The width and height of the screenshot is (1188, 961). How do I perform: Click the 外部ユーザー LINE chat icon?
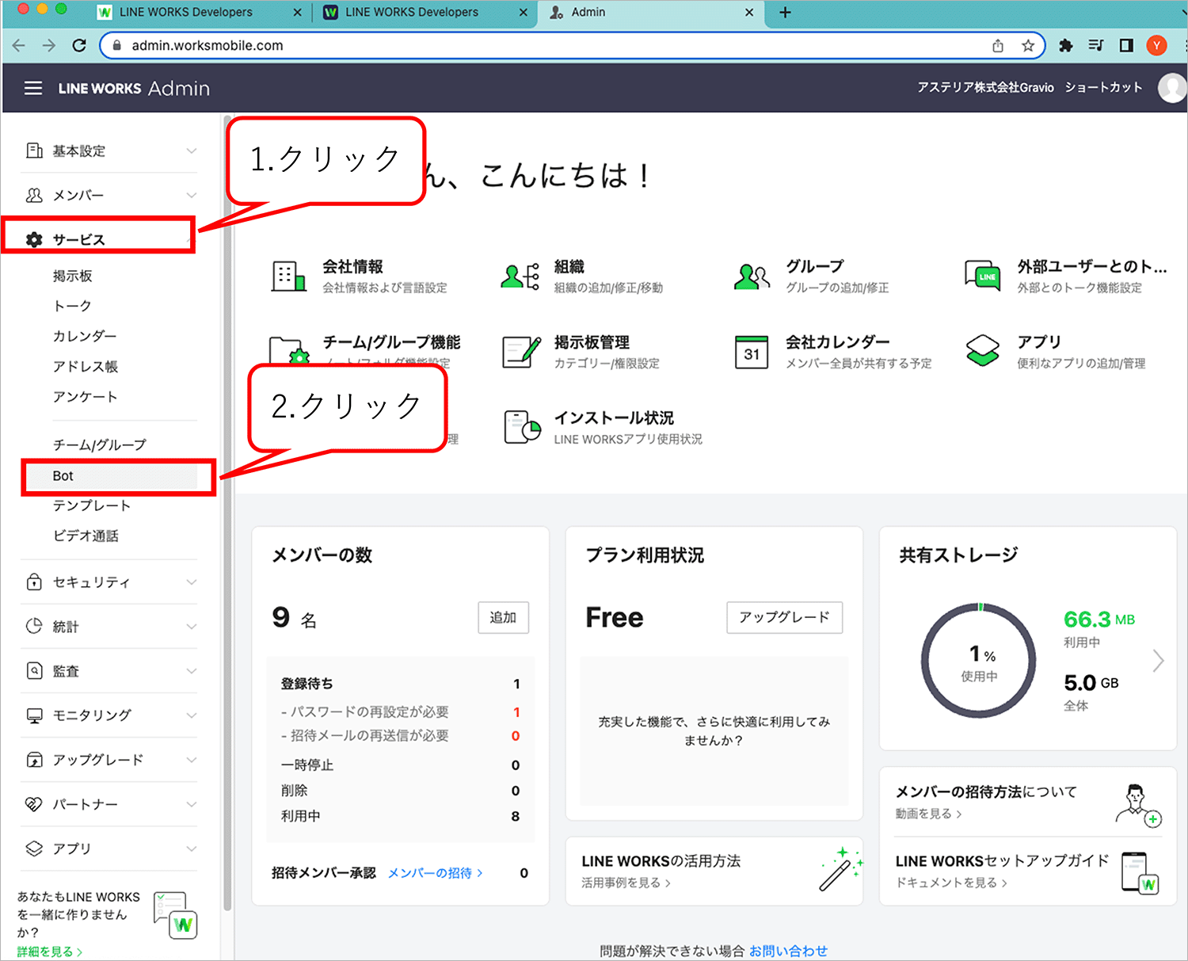click(983, 276)
